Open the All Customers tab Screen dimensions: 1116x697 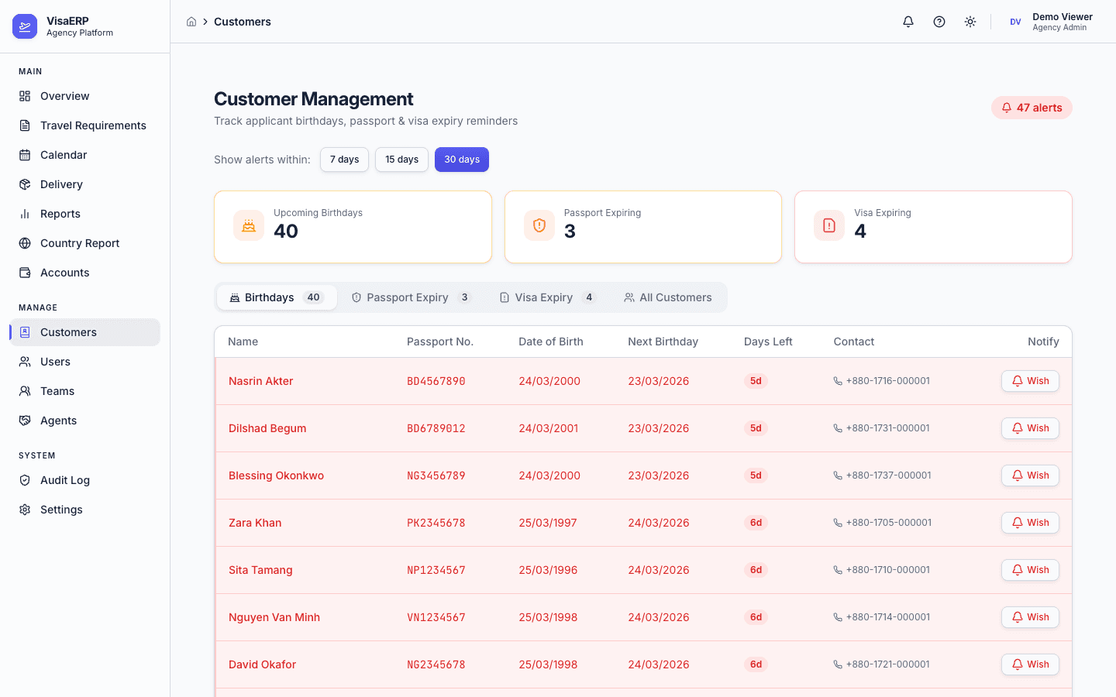point(668,297)
